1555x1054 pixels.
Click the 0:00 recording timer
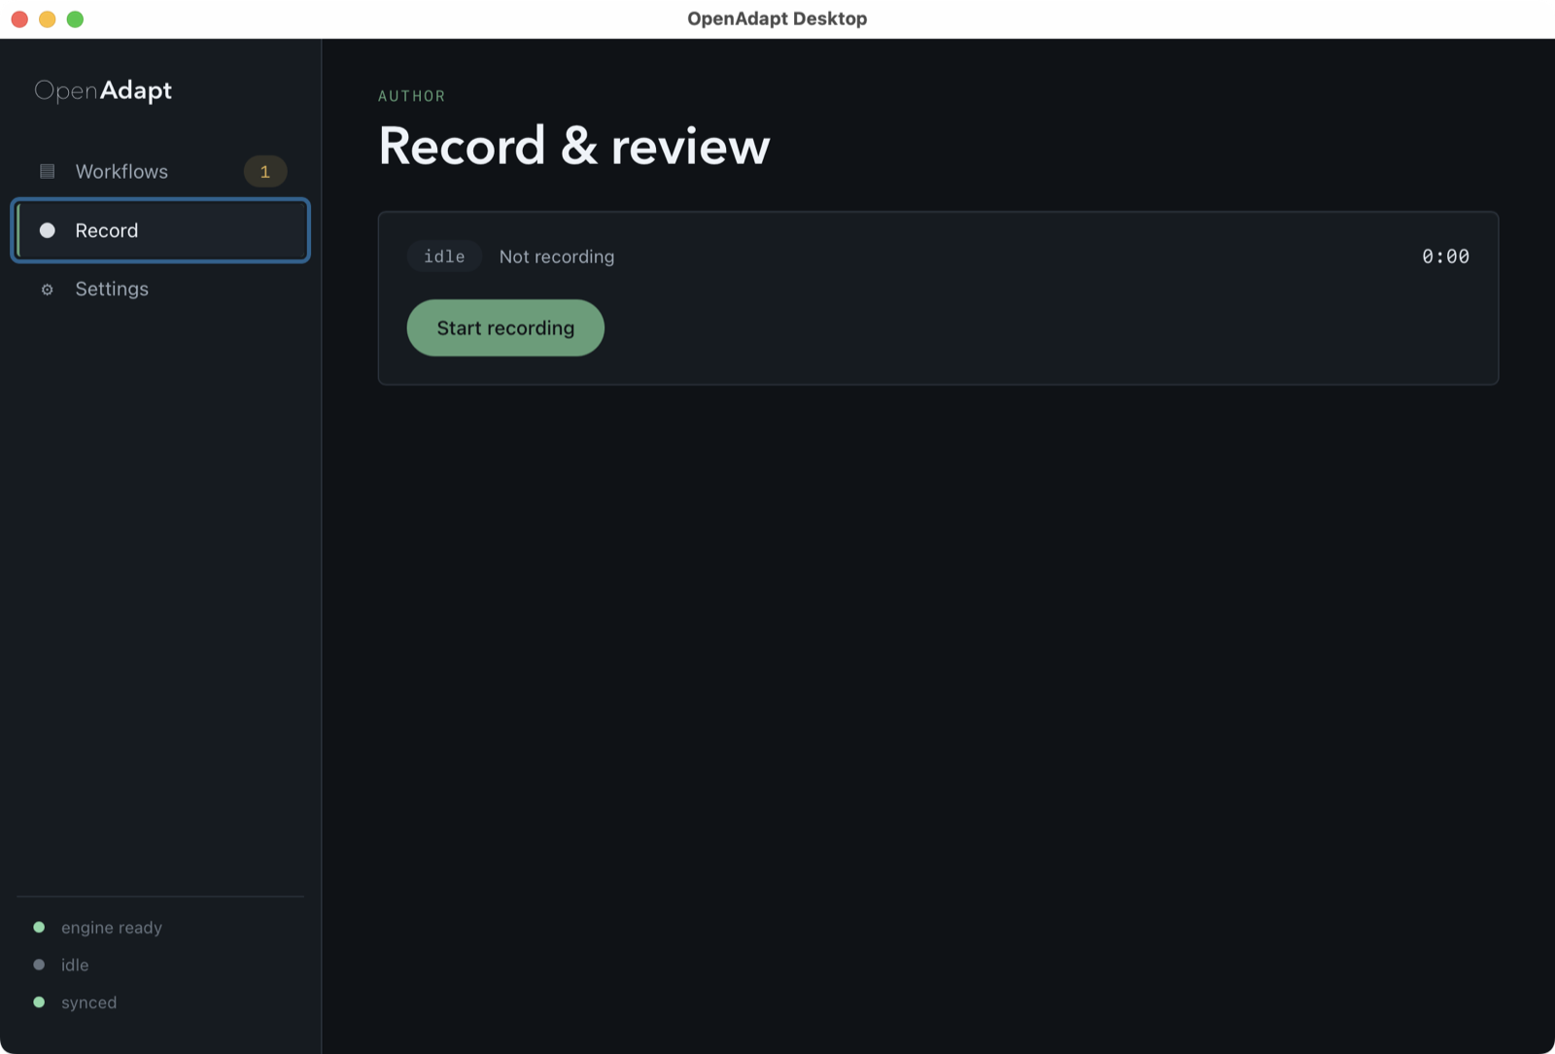pyautogui.click(x=1445, y=255)
